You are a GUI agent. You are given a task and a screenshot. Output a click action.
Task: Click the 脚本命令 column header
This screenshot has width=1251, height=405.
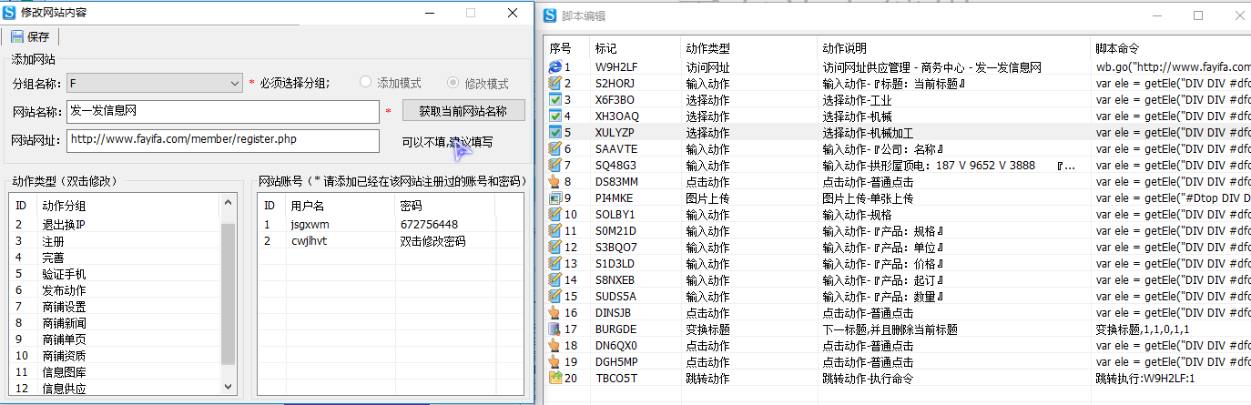coord(1117,48)
